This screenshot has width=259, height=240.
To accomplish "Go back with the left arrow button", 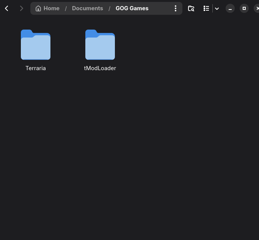I will click(x=6, y=8).
